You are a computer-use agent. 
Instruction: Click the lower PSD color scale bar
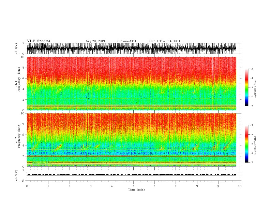(x=246, y=144)
